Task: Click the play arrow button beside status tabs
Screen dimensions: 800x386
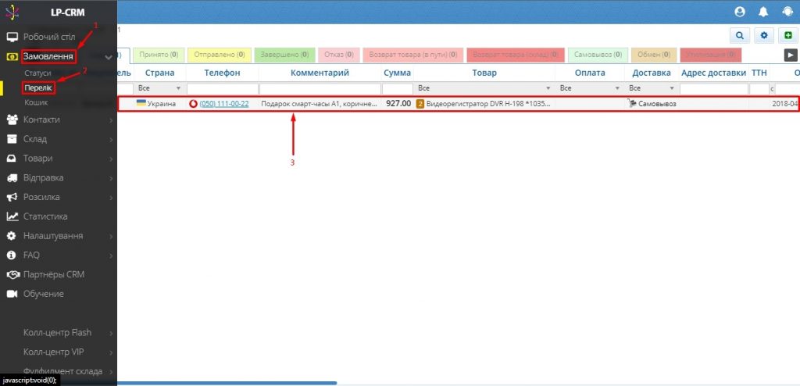Action: click(x=791, y=55)
